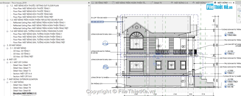This screenshot has height=96, width=241.
Task: Click the KT-1006 section callout bubble numbered 1
Action: click(x=105, y=43)
